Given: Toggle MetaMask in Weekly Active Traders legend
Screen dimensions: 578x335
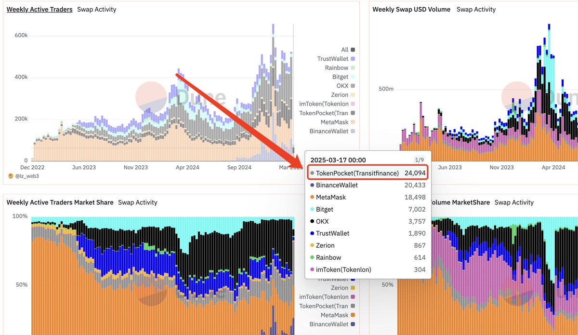Looking at the screenshot, I should coord(339,122).
